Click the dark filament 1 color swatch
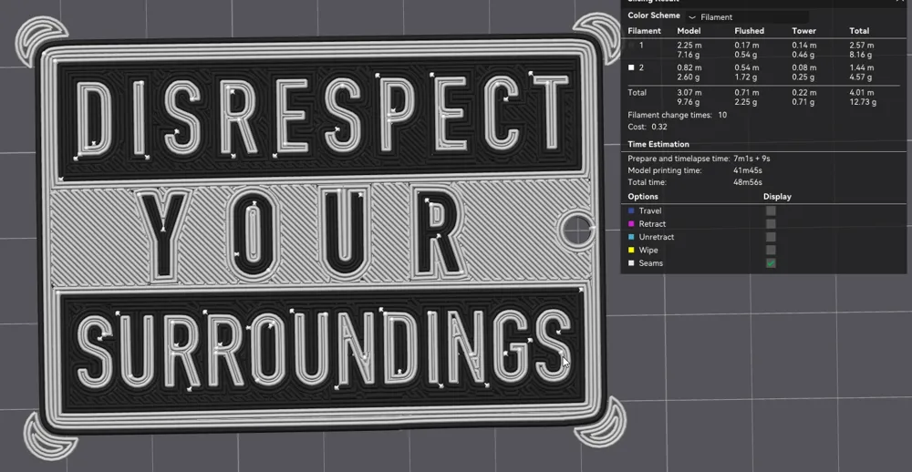The height and width of the screenshot is (472, 912). point(632,46)
